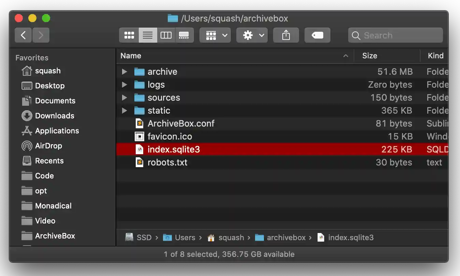Open the gear action menu

[252, 35]
